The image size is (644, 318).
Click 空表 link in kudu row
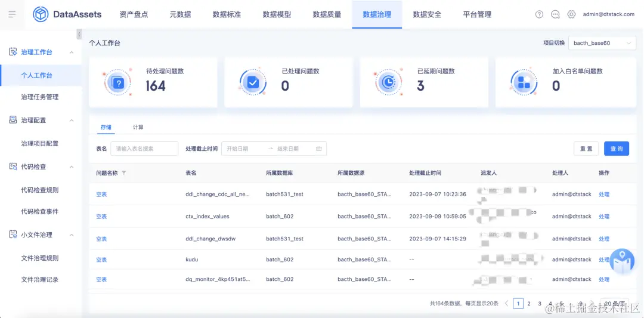101,260
